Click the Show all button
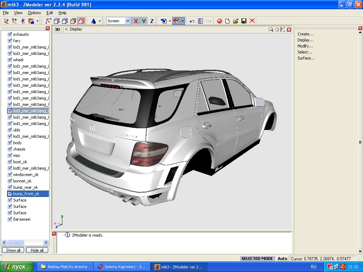363x272 pixels. coord(13,250)
